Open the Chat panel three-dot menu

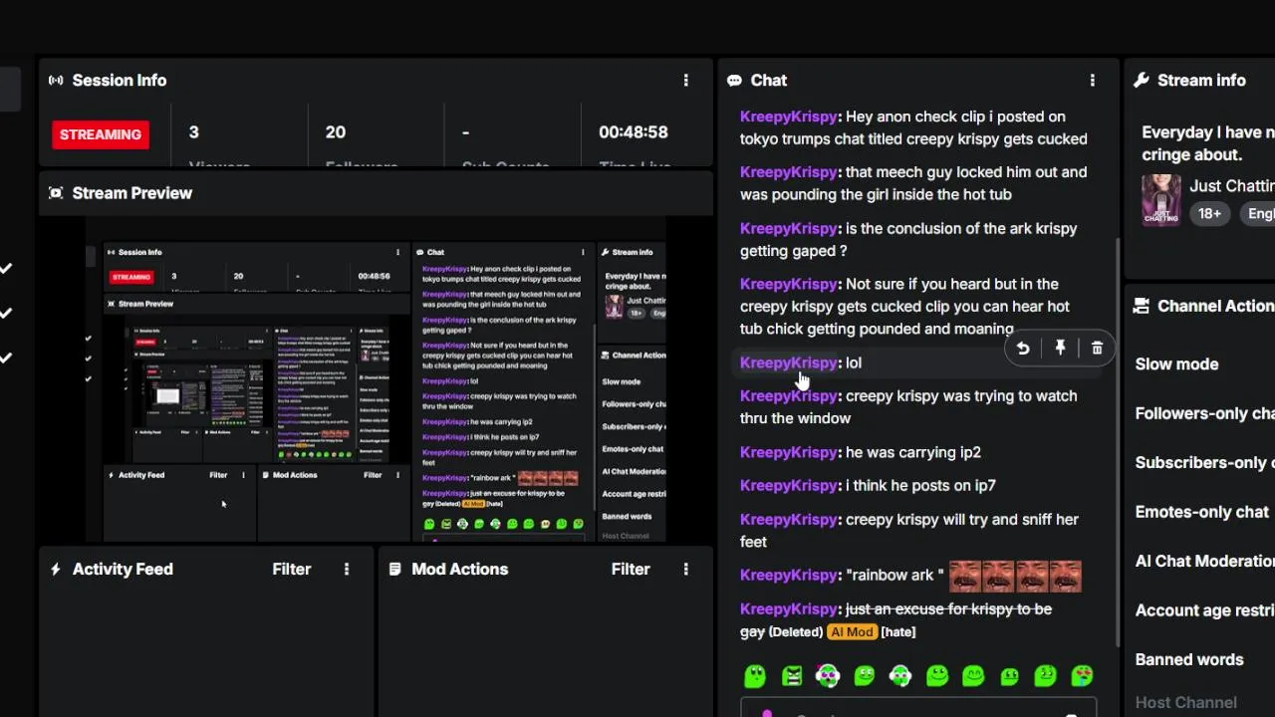pyautogui.click(x=1093, y=81)
